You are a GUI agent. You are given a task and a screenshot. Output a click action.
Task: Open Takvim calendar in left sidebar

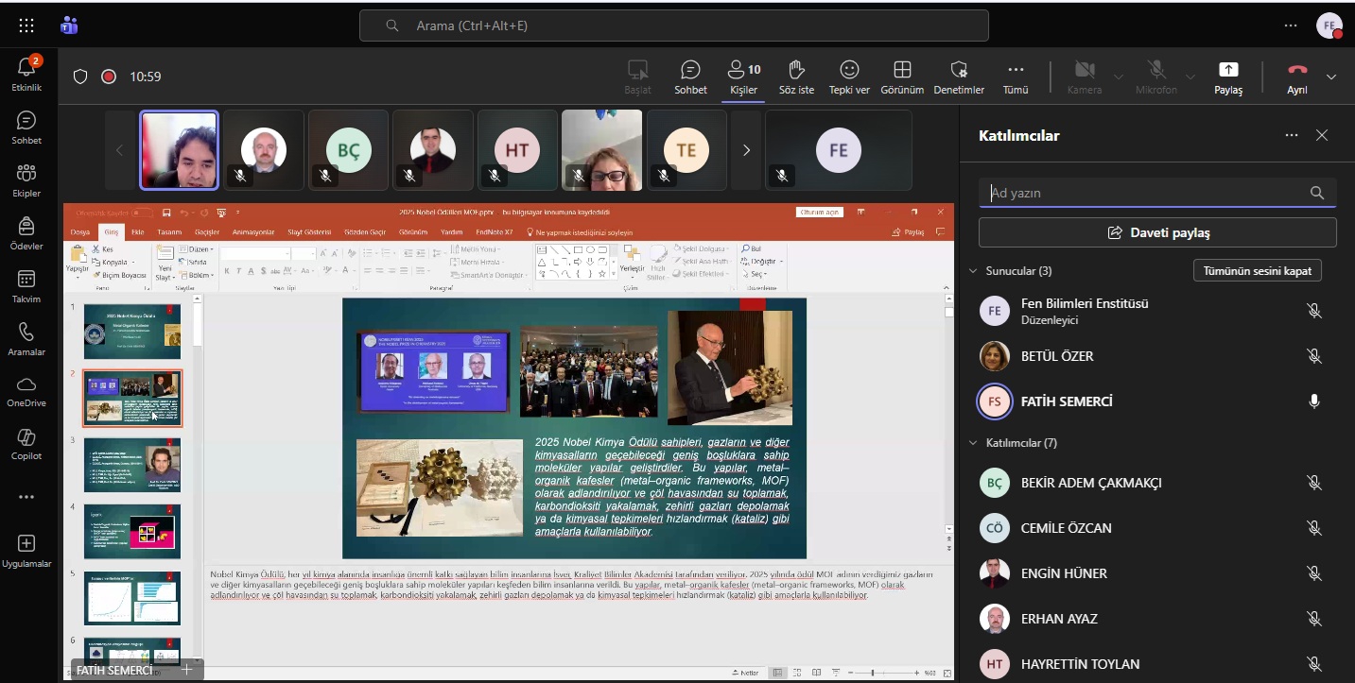coord(26,280)
